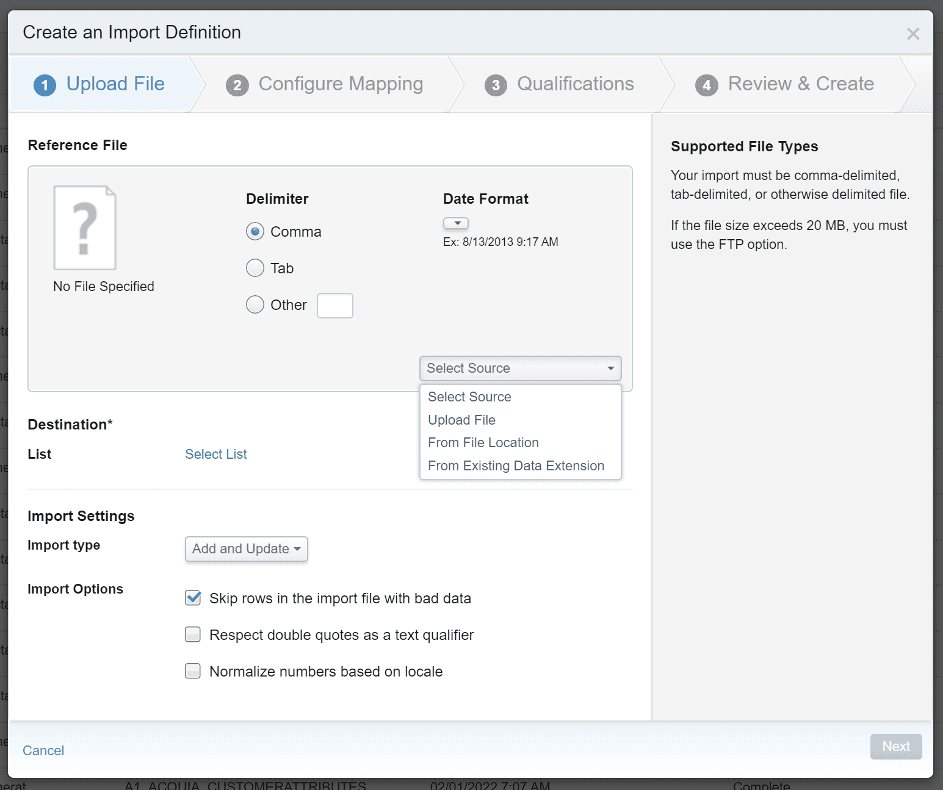Image resolution: width=943 pixels, height=790 pixels.
Task: Choose the Other delimiter radio button
Action: pyautogui.click(x=255, y=305)
